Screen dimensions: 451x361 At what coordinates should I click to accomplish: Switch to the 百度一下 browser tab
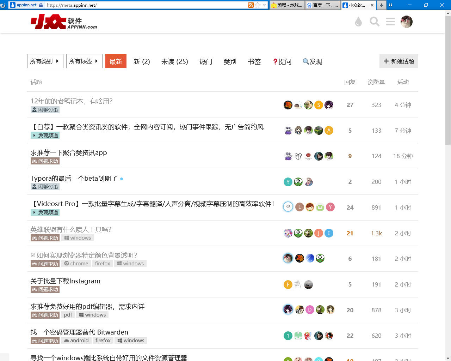tap(322, 5)
